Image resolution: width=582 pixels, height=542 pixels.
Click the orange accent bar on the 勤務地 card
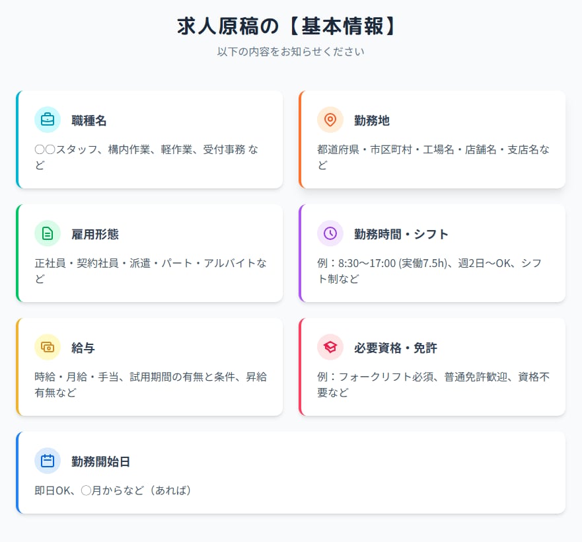click(x=301, y=139)
